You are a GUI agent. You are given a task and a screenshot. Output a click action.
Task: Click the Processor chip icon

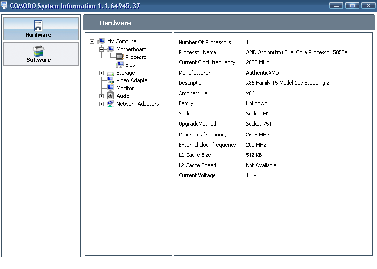point(120,57)
